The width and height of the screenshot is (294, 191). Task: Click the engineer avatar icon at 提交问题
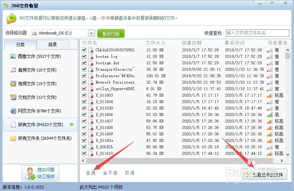(30, 173)
